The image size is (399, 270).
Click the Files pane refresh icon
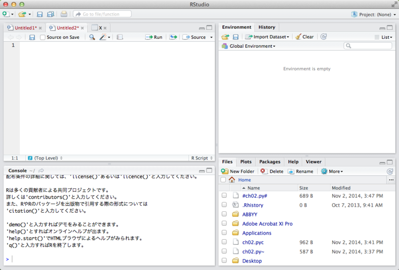click(x=390, y=171)
